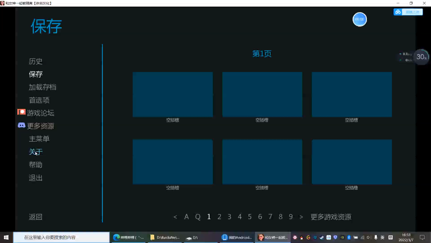Screen dimensions: 431x243
Task: Select save page 5
Action: click(x=250, y=217)
